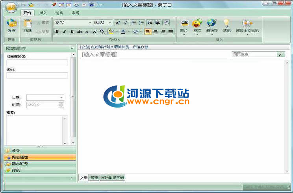Image resolution: width=293 pixels, height=193 pixels.
Task: Click the 笔记 note lightbulb button
Action: 227,26
